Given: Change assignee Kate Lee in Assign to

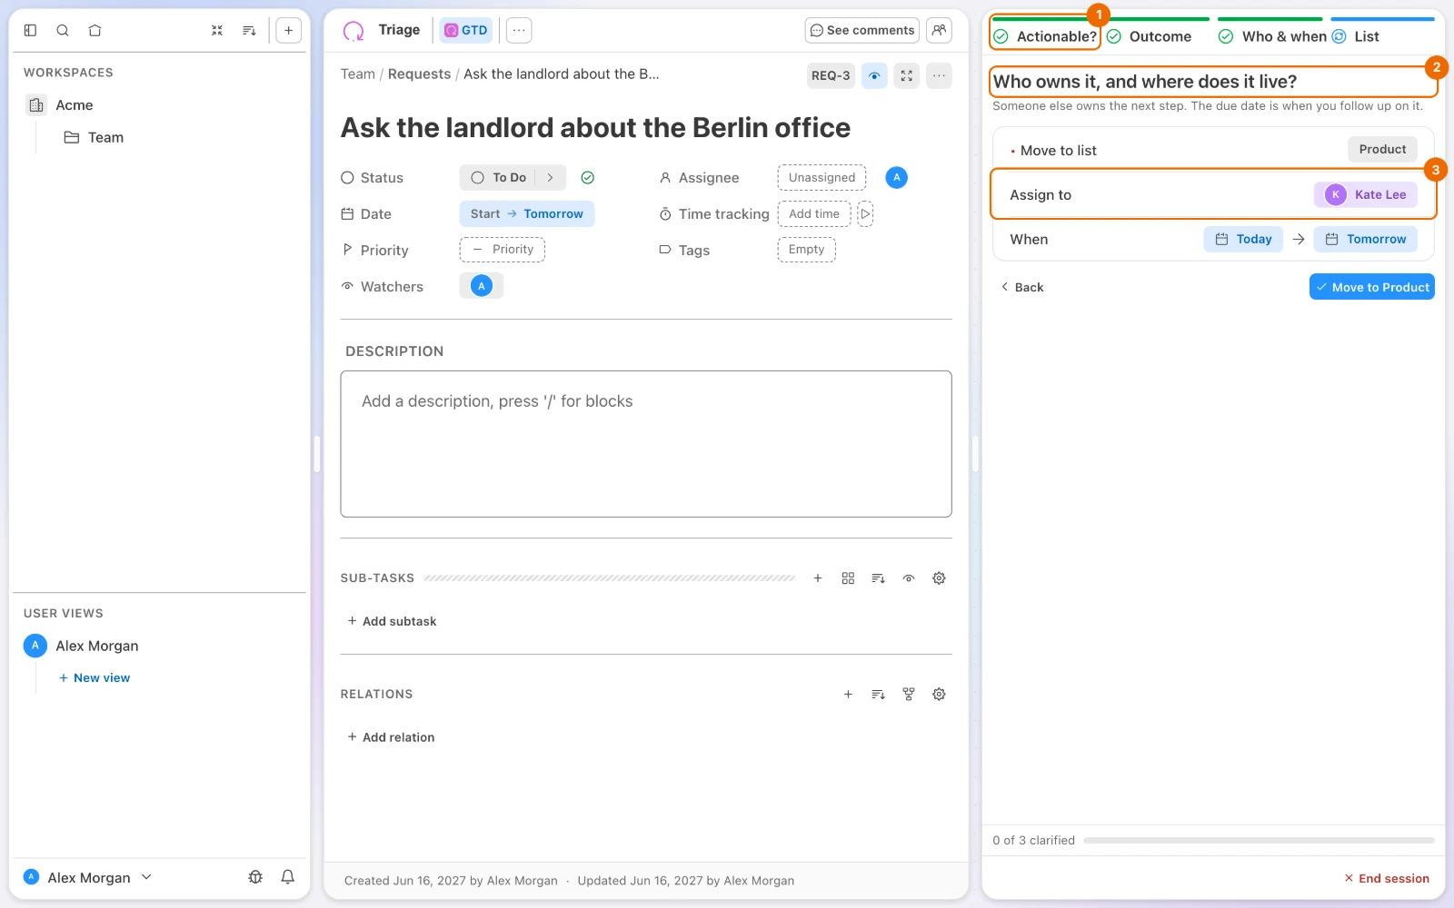Looking at the screenshot, I should tap(1366, 194).
